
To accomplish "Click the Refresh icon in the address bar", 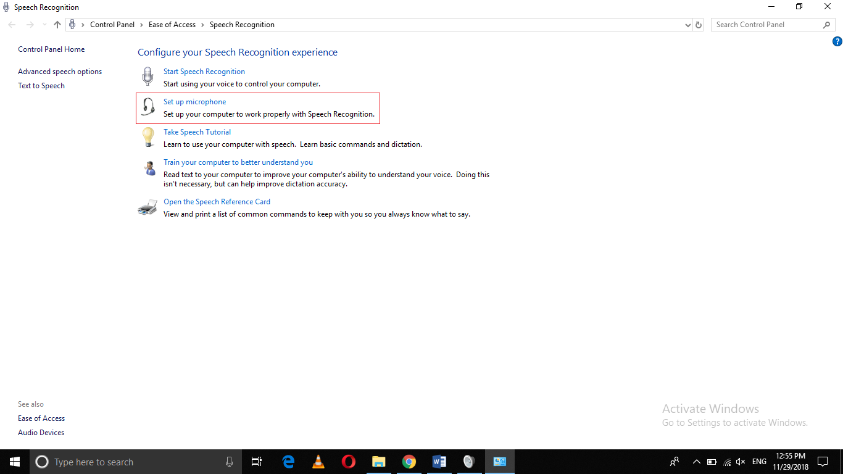I will pyautogui.click(x=698, y=24).
